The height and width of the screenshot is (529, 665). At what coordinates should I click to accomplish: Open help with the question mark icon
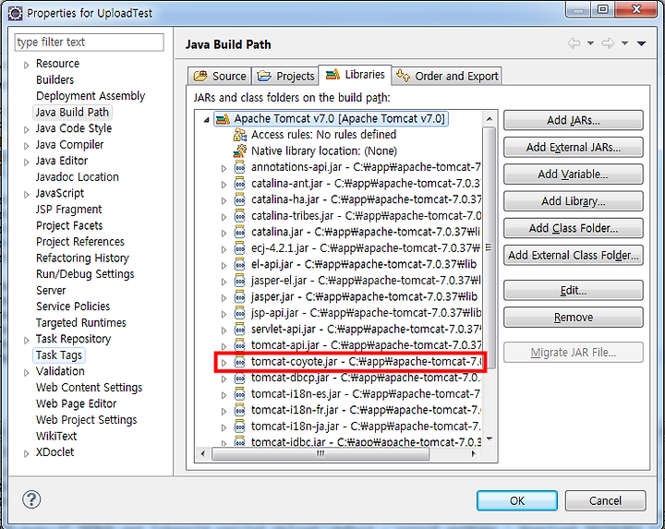pos(31,499)
